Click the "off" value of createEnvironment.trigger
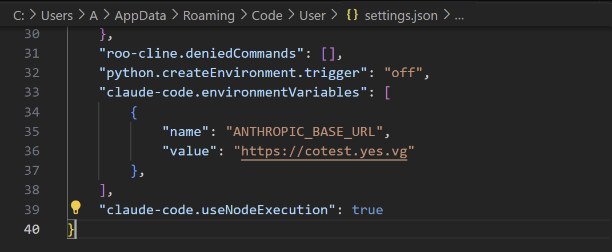The height and width of the screenshot is (252, 612). [x=403, y=73]
